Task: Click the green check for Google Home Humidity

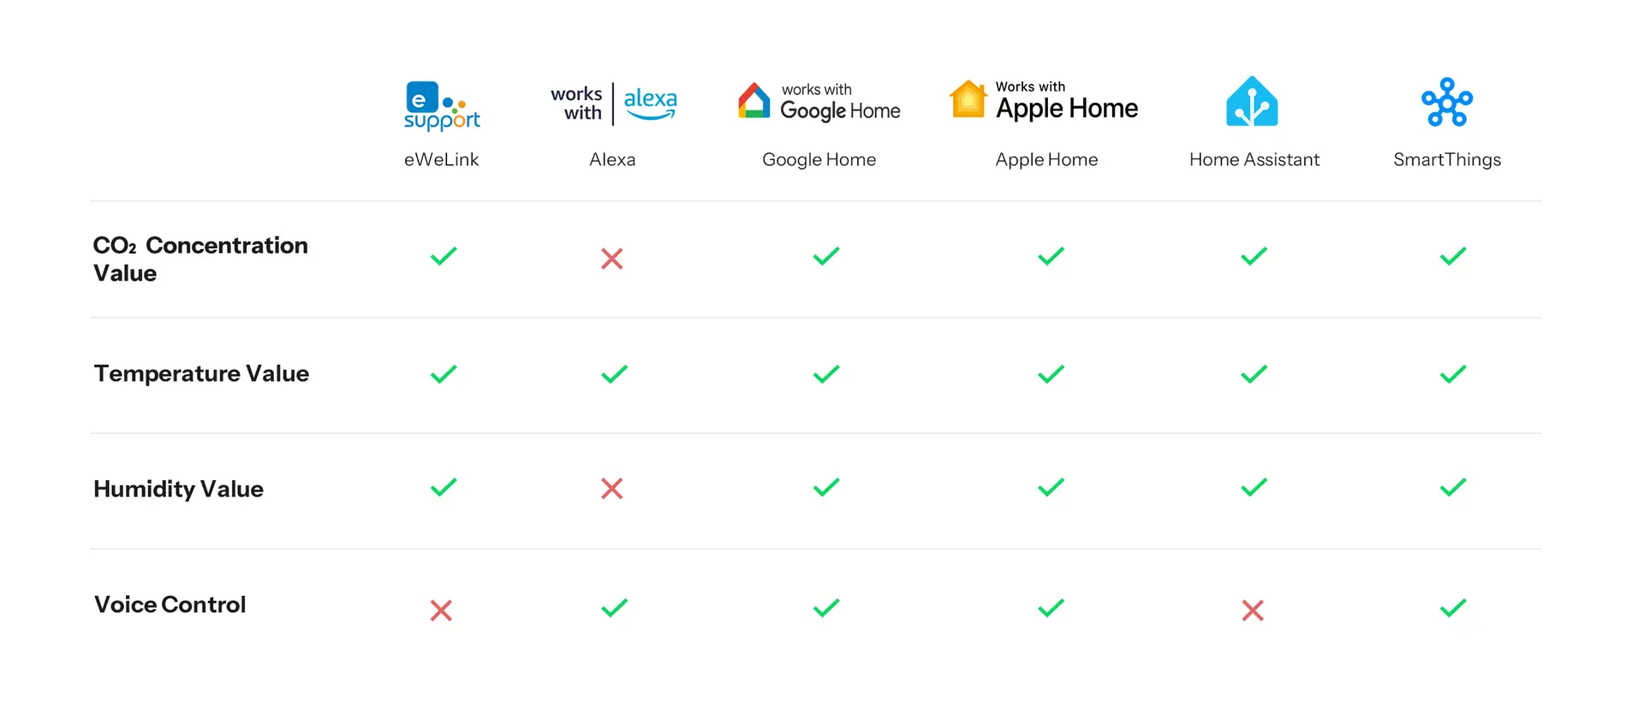Action: coord(826,487)
